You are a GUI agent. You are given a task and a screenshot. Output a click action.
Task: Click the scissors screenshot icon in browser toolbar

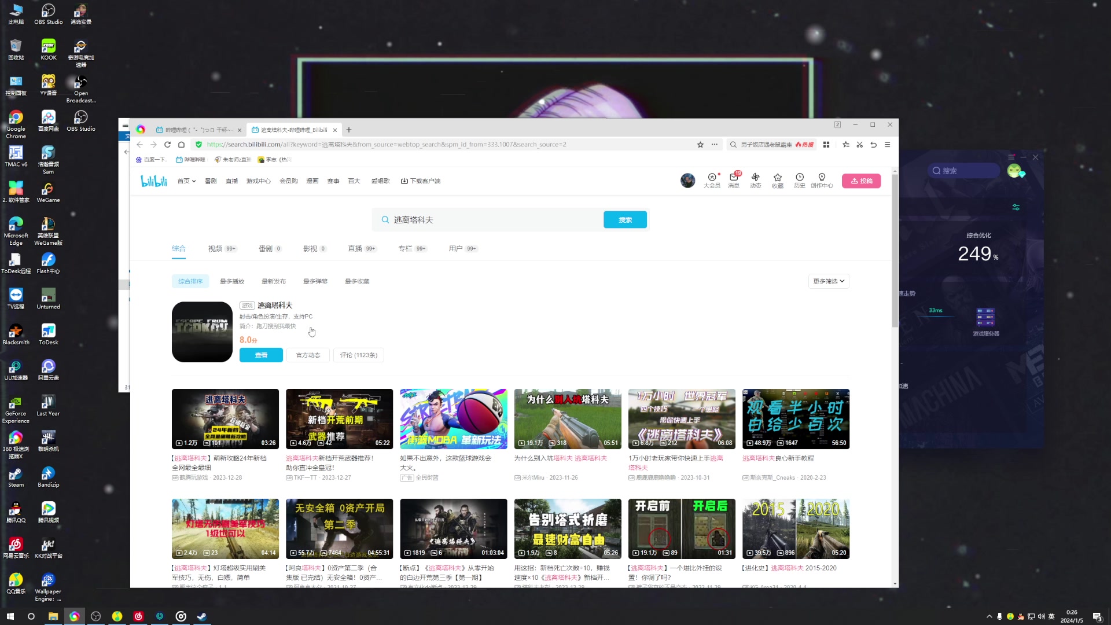(x=860, y=145)
